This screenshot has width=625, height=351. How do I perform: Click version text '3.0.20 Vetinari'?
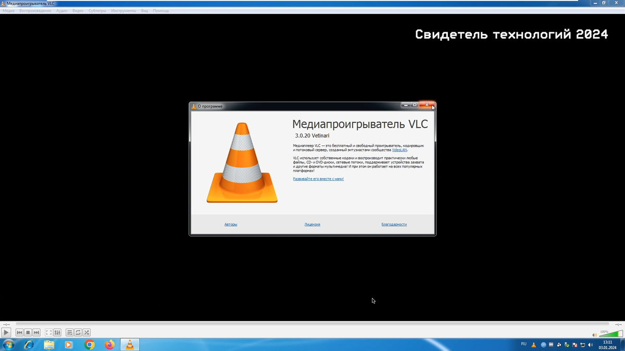pyautogui.click(x=312, y=136)
